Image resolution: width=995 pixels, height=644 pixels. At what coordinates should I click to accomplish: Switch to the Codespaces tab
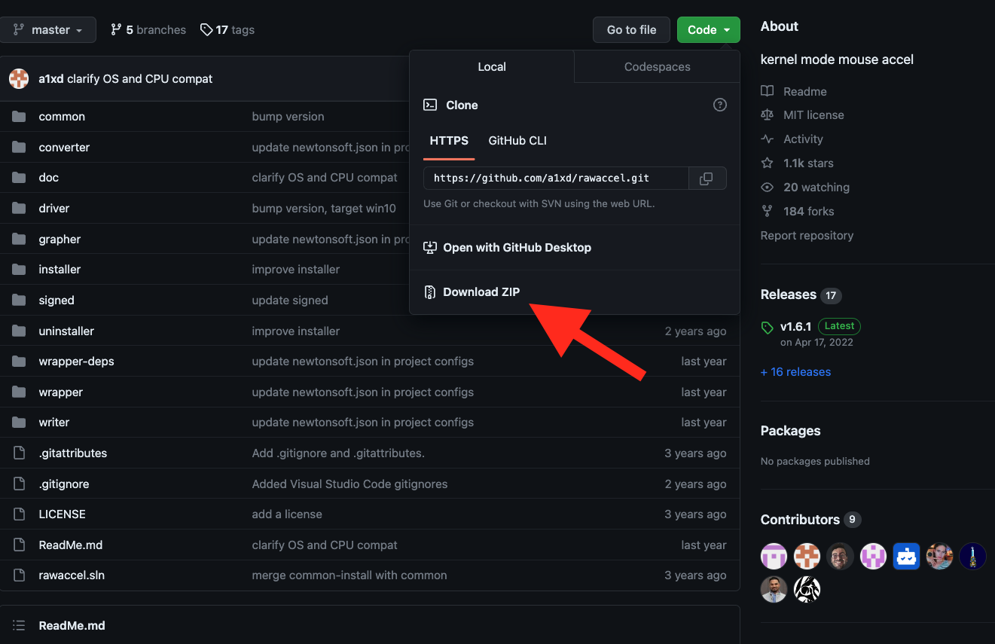click(x=657, y=67)
